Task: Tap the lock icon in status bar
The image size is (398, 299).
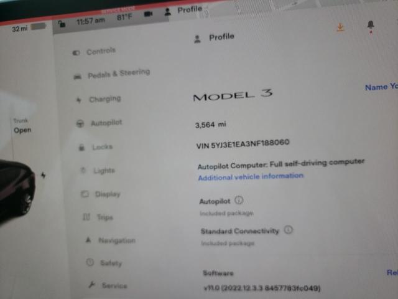Action: click(62, 24)
